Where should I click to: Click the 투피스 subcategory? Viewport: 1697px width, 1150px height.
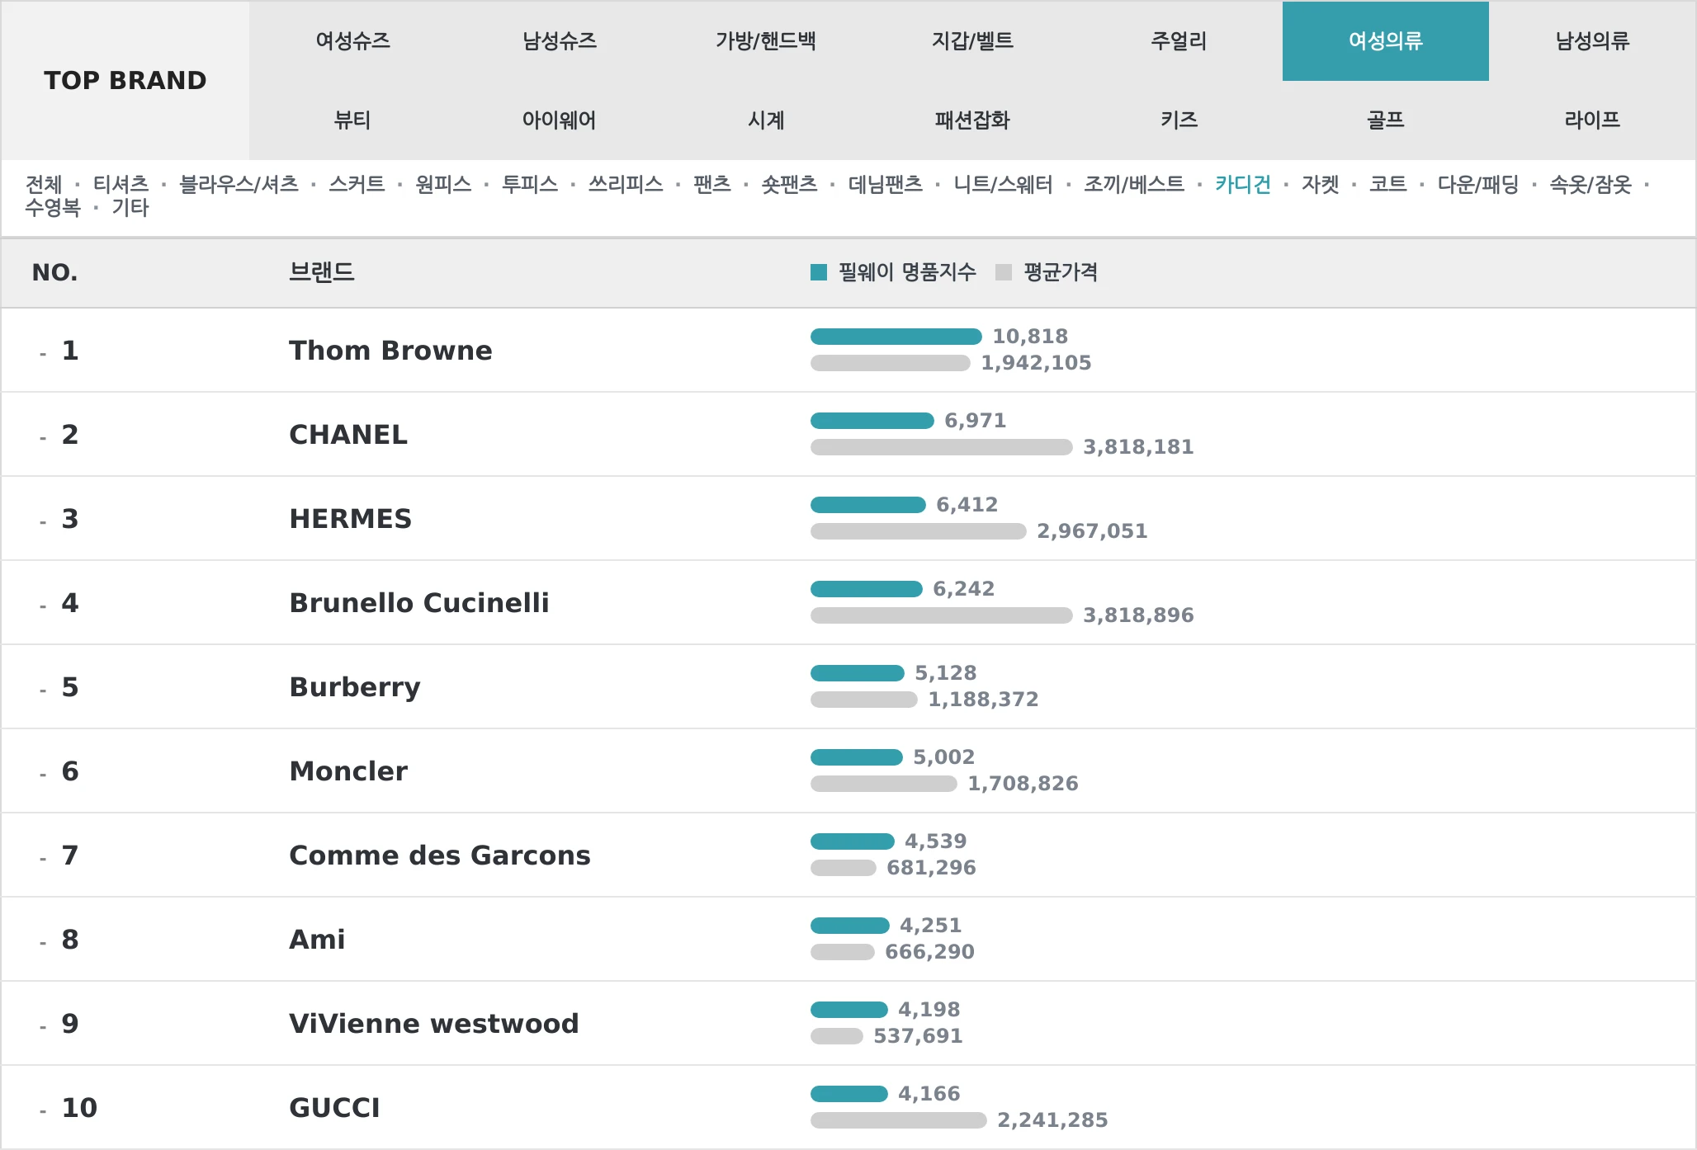coord(530,184)
